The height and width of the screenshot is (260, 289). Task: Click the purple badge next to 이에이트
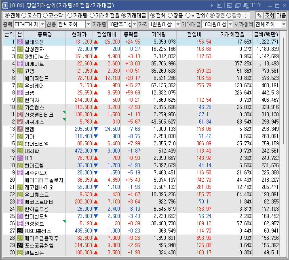click(20, 63)
